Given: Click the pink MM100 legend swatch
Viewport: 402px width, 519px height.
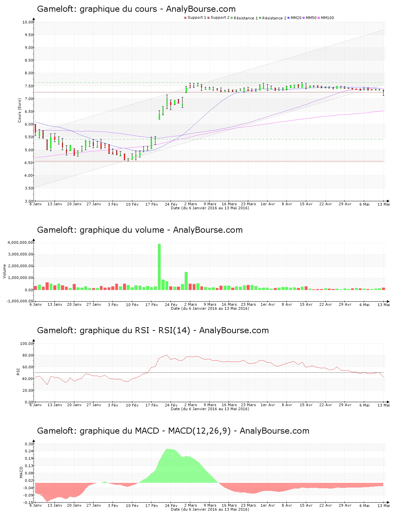Looking at the screenshot, I should [x=319, y=18].
